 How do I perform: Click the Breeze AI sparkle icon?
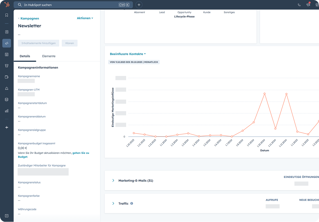tap(7, 127)
